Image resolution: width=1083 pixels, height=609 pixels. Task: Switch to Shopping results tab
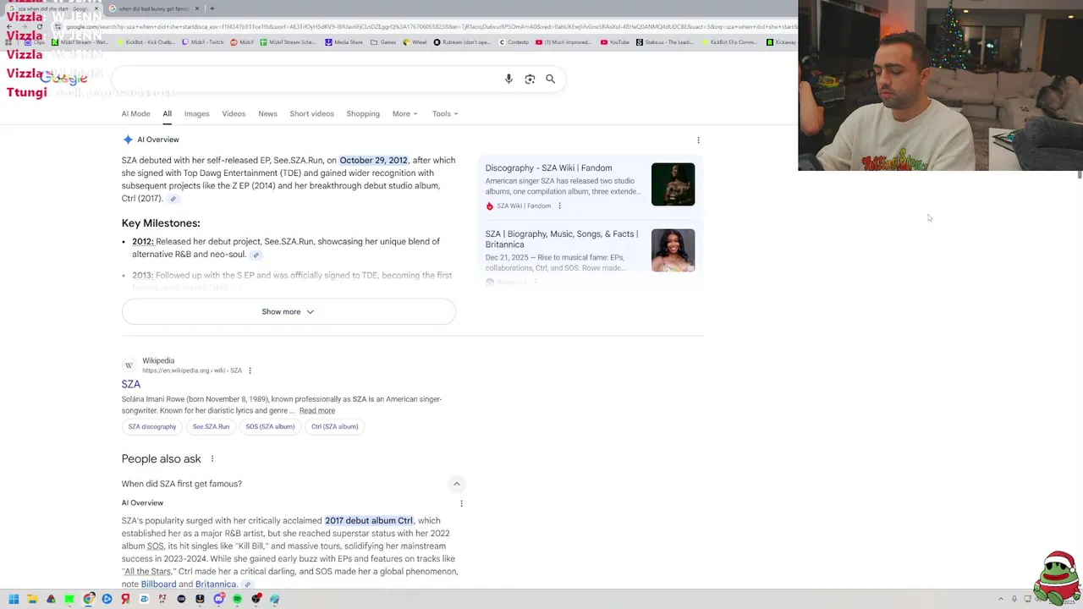click(363, 113)
